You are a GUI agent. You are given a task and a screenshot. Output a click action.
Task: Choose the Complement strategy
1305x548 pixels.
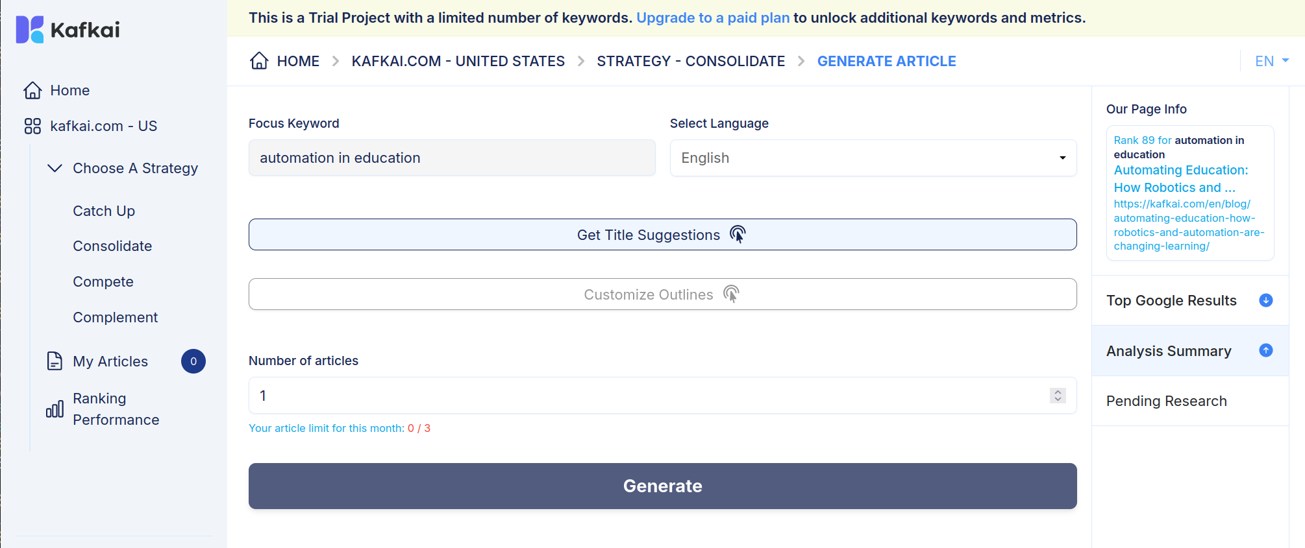point(116,317)
